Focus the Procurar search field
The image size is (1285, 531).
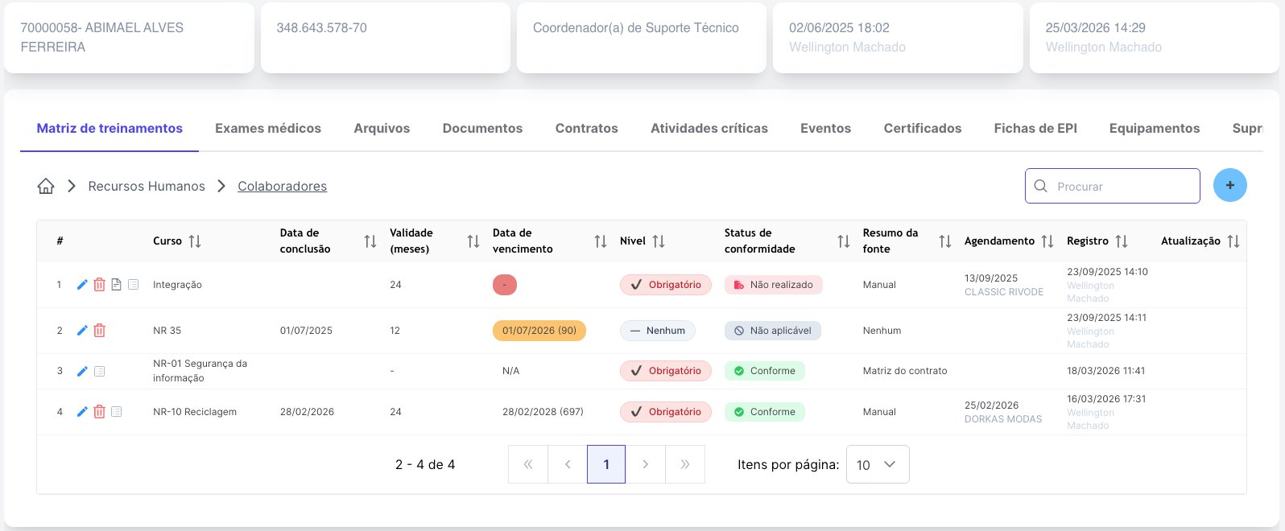click(x=1113, y=186)
